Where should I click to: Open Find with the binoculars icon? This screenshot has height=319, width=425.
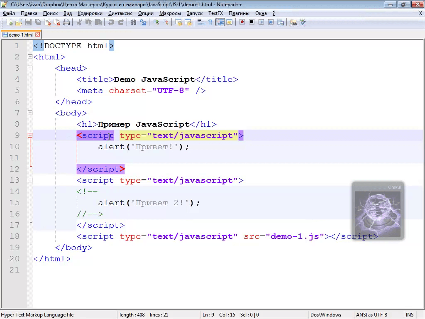(133, 22)
